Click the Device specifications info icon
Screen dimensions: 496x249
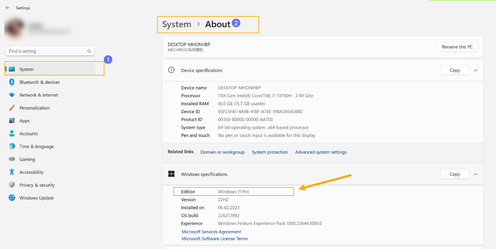tap(171, 70)
